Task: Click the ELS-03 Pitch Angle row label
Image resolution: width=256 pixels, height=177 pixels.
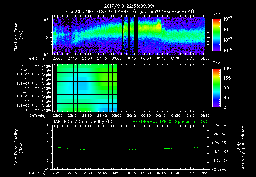Action: [x=34, y=101]
